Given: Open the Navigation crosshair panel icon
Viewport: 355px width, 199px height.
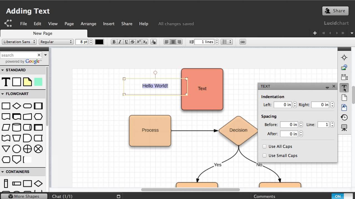Looking at the screenshot, I should 344,57.
